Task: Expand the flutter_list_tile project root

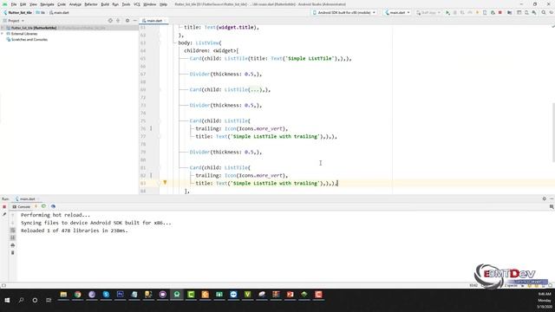Action: (x=3, y=28)
